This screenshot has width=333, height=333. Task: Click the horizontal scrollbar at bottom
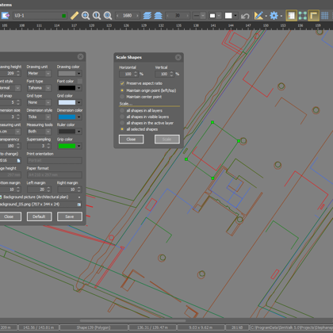[132, 320]
